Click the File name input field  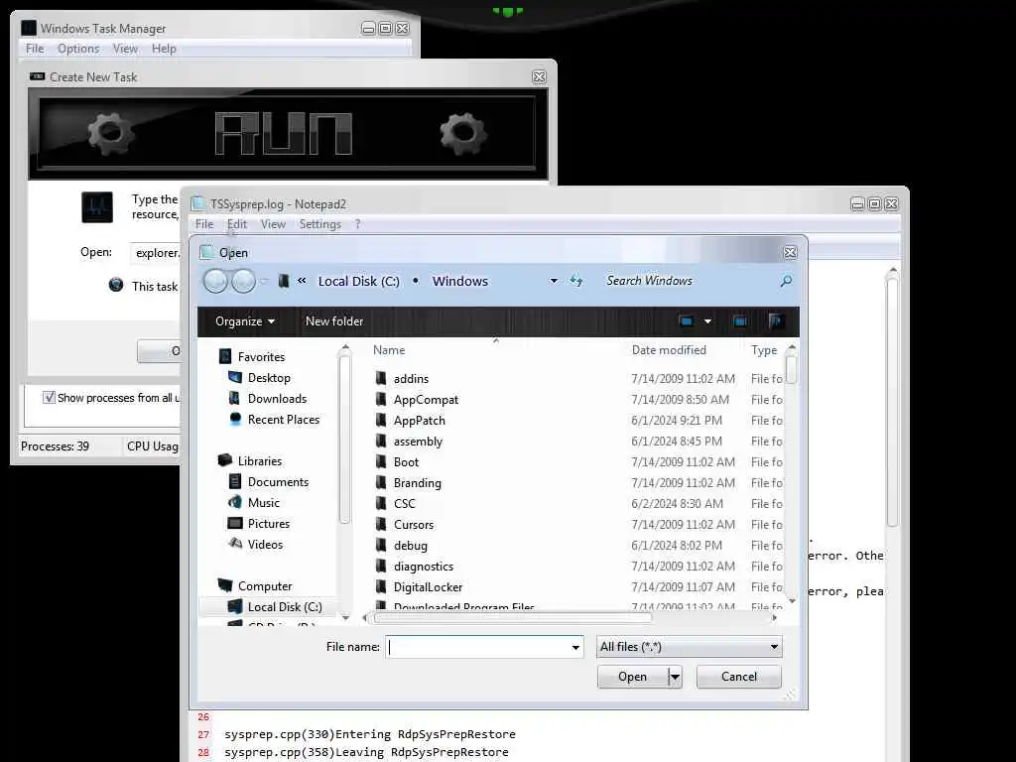(477, 647)
